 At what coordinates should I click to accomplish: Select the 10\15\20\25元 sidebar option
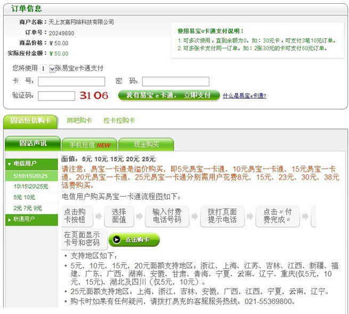[x=31, y=186]
